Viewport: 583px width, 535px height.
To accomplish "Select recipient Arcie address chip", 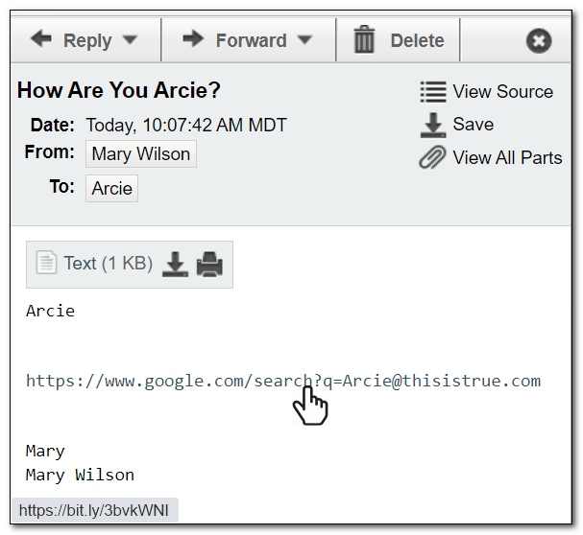I will click(111, 188).
